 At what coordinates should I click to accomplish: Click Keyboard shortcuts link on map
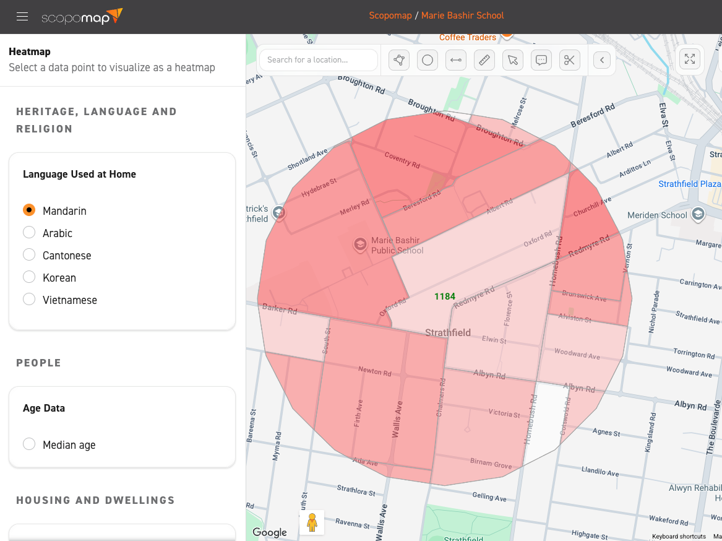[x=679, y=537]
